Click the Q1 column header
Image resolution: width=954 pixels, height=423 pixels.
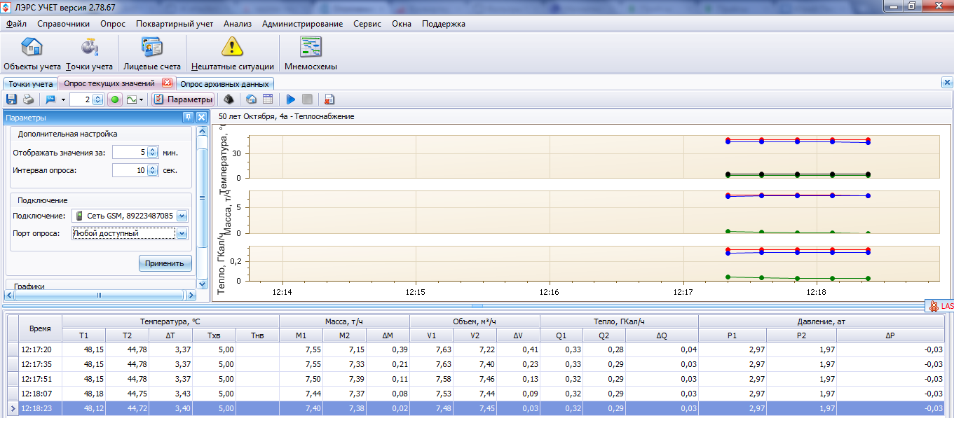[561, 335]
